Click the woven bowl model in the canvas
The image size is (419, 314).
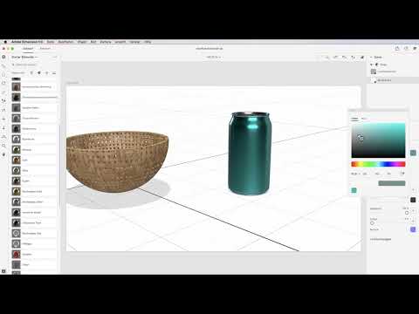tap(118, 161)
